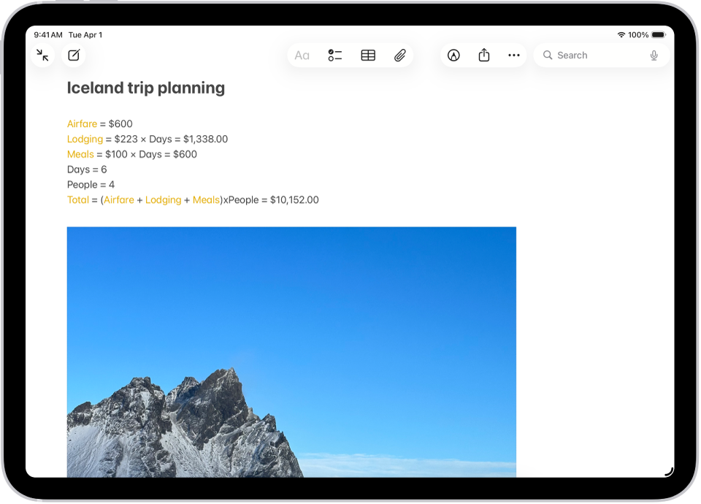The image size is (701, 504).
Task: Insert a checklist using the checklist icon
Action: (335, 55)
